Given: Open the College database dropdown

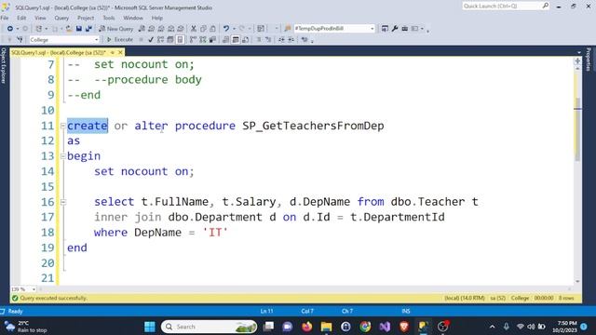Looking at the screenshot, I should point(64,39).
